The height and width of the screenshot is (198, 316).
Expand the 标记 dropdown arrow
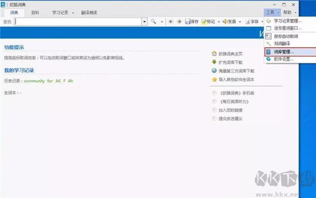coord(219,22)
